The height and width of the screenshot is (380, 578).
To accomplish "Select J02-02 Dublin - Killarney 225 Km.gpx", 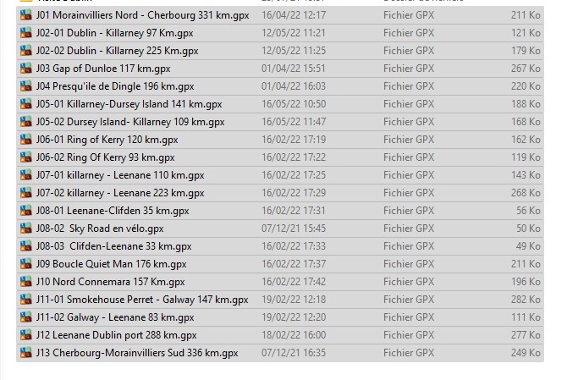I will 280,51.
